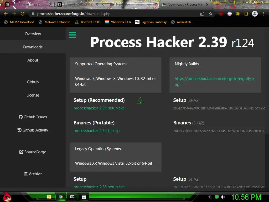Viewport: 269px width, 202px height.
Task: Open the nightly builds URL link
Action: click(x=214, y=82)
